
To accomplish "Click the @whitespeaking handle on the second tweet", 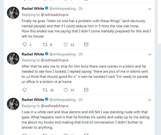I will [x=62, y=54].
